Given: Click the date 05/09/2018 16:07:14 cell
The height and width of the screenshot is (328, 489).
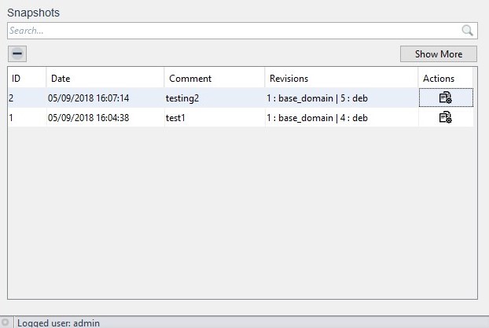Looking at the screenshot, I should pos(88,98).
